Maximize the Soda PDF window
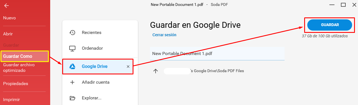 [x=343, y=5]
